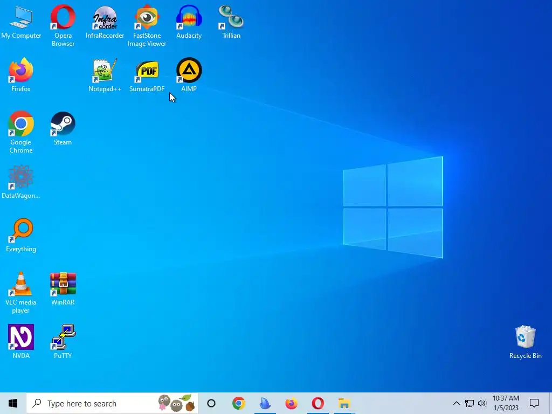Select the Everything search shortcut

tap(21, 235)
